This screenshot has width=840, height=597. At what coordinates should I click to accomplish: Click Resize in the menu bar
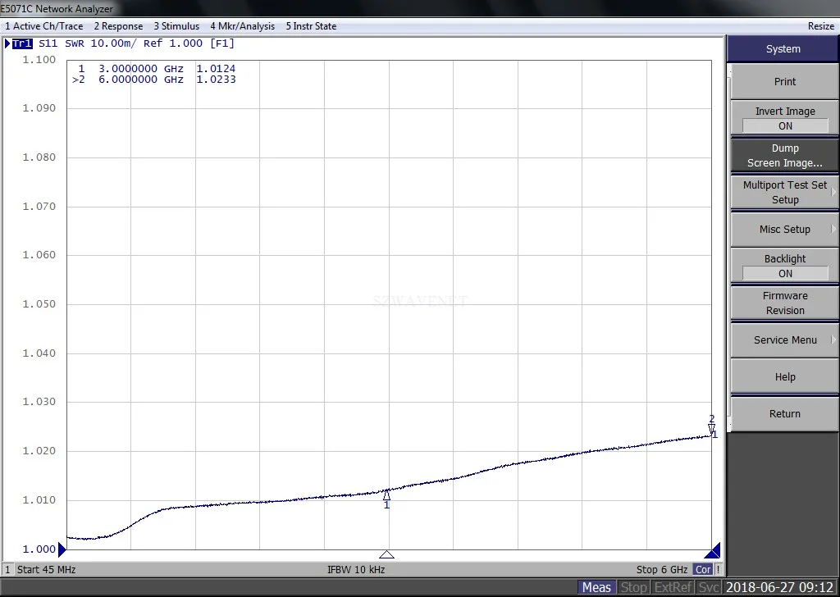pos(820,25)
